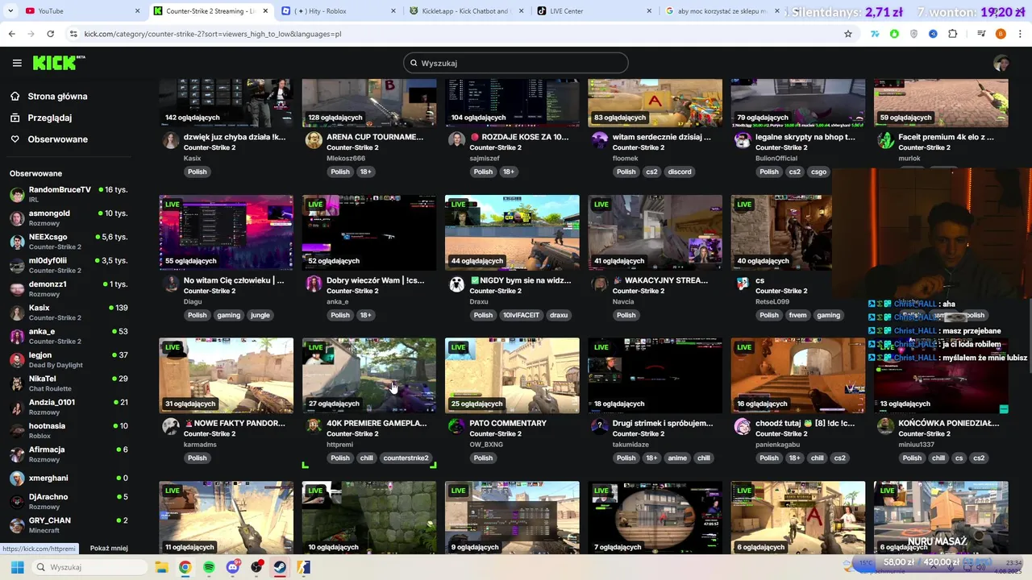The width and height of the screenshot is (1032, 580).
Task: Open the 7TV extension icon
Action: point(875,34)
